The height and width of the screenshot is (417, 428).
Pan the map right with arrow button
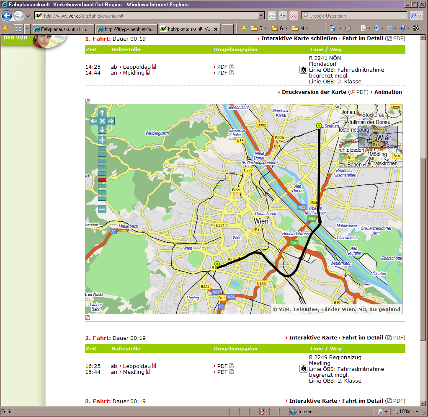click(x=111, y=121)
